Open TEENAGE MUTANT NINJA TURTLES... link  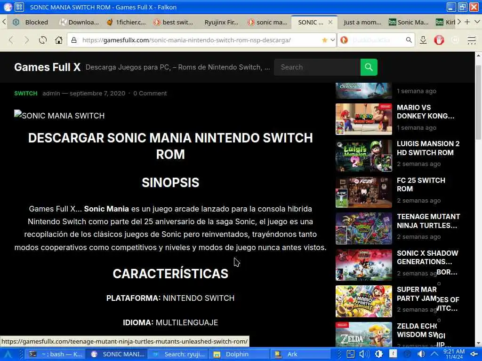(x=428, y=221)
